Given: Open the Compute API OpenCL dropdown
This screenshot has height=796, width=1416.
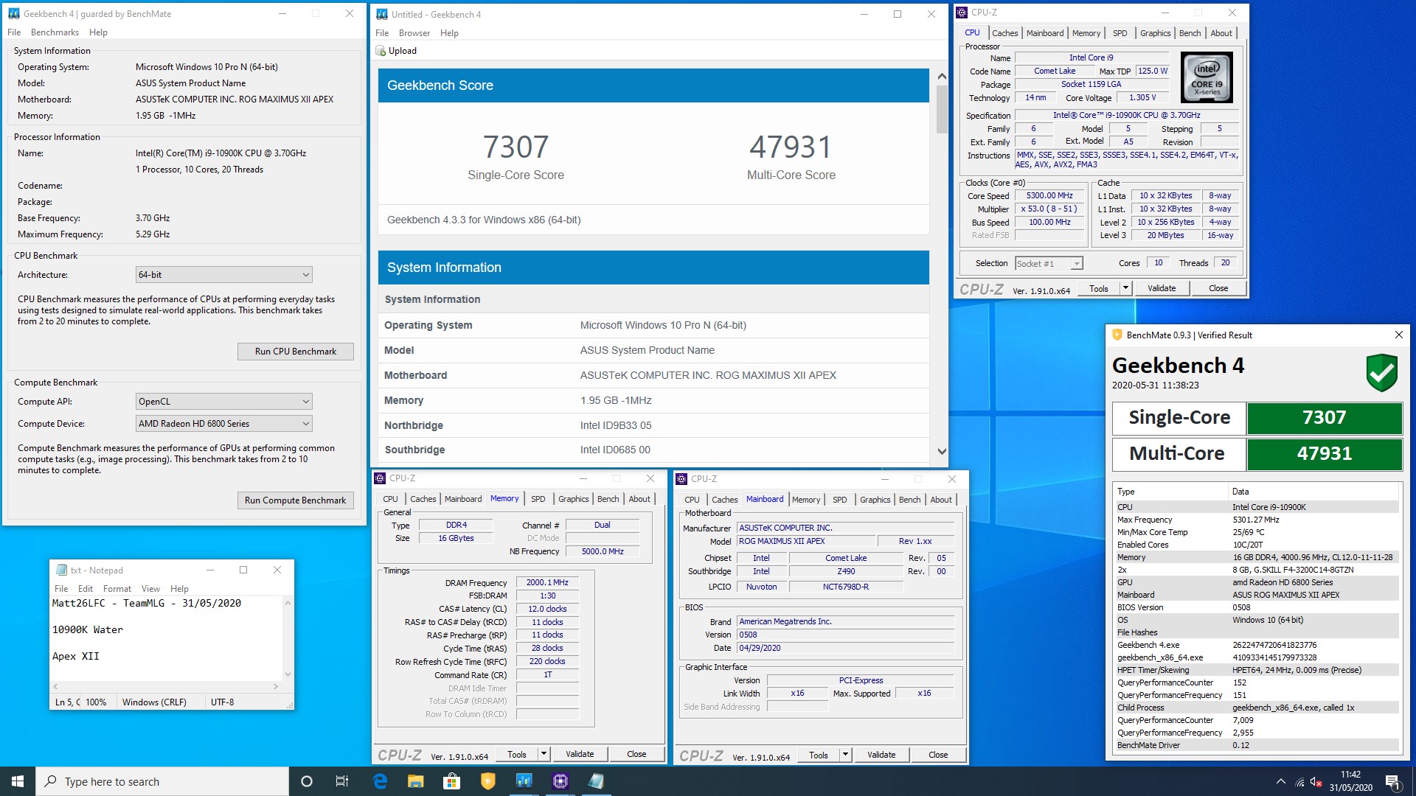Looking at the screenshot, I should tap(223, 402).
